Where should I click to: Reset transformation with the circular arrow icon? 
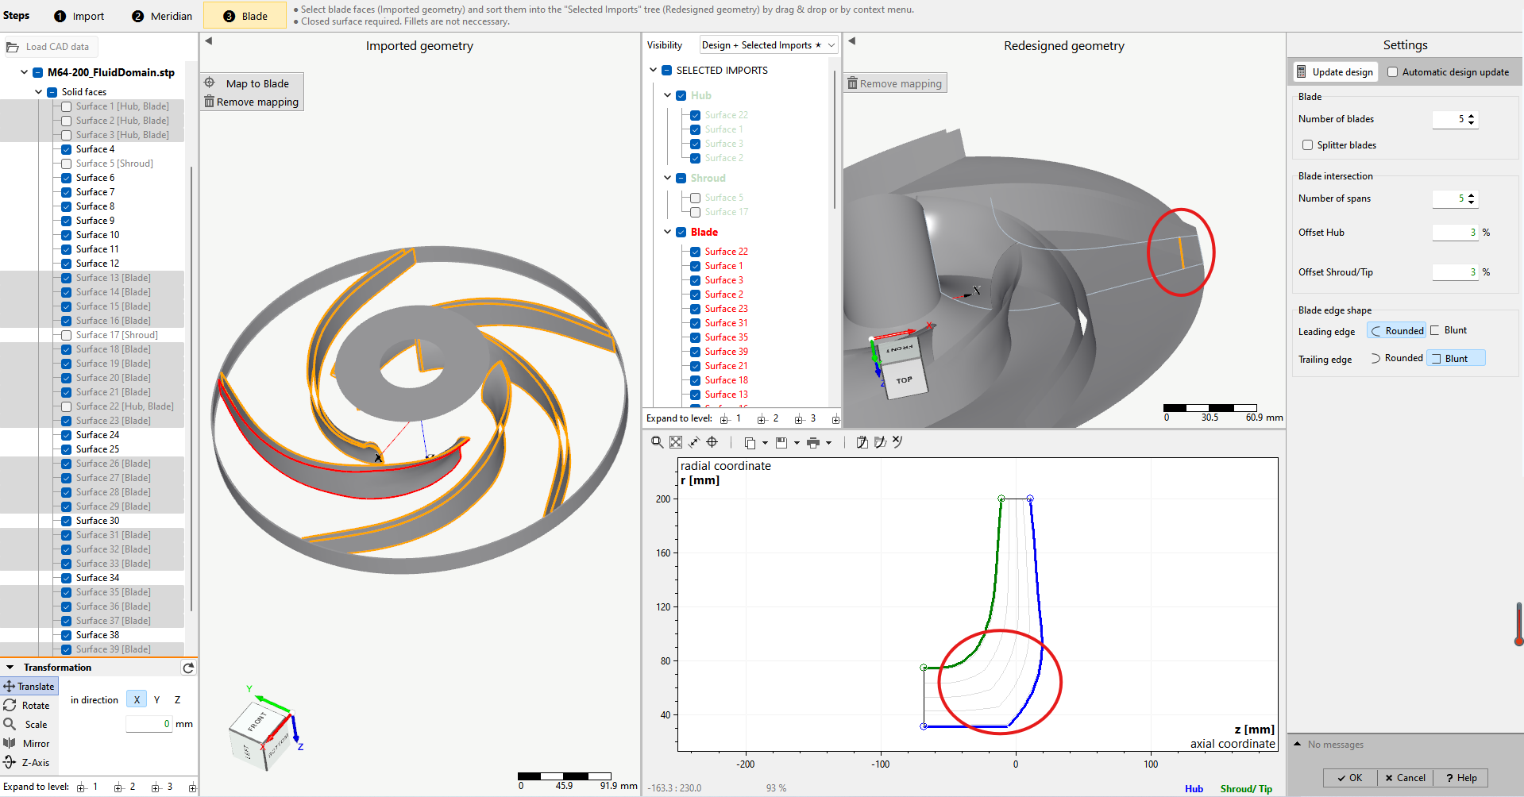[188, 668]
